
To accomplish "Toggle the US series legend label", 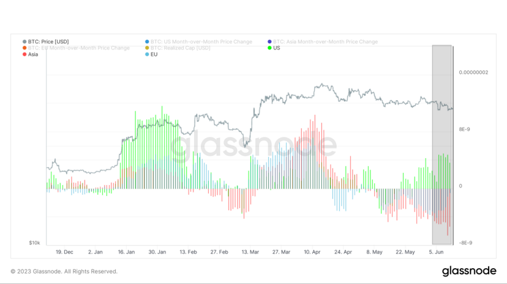I will (x=277, y=48).
